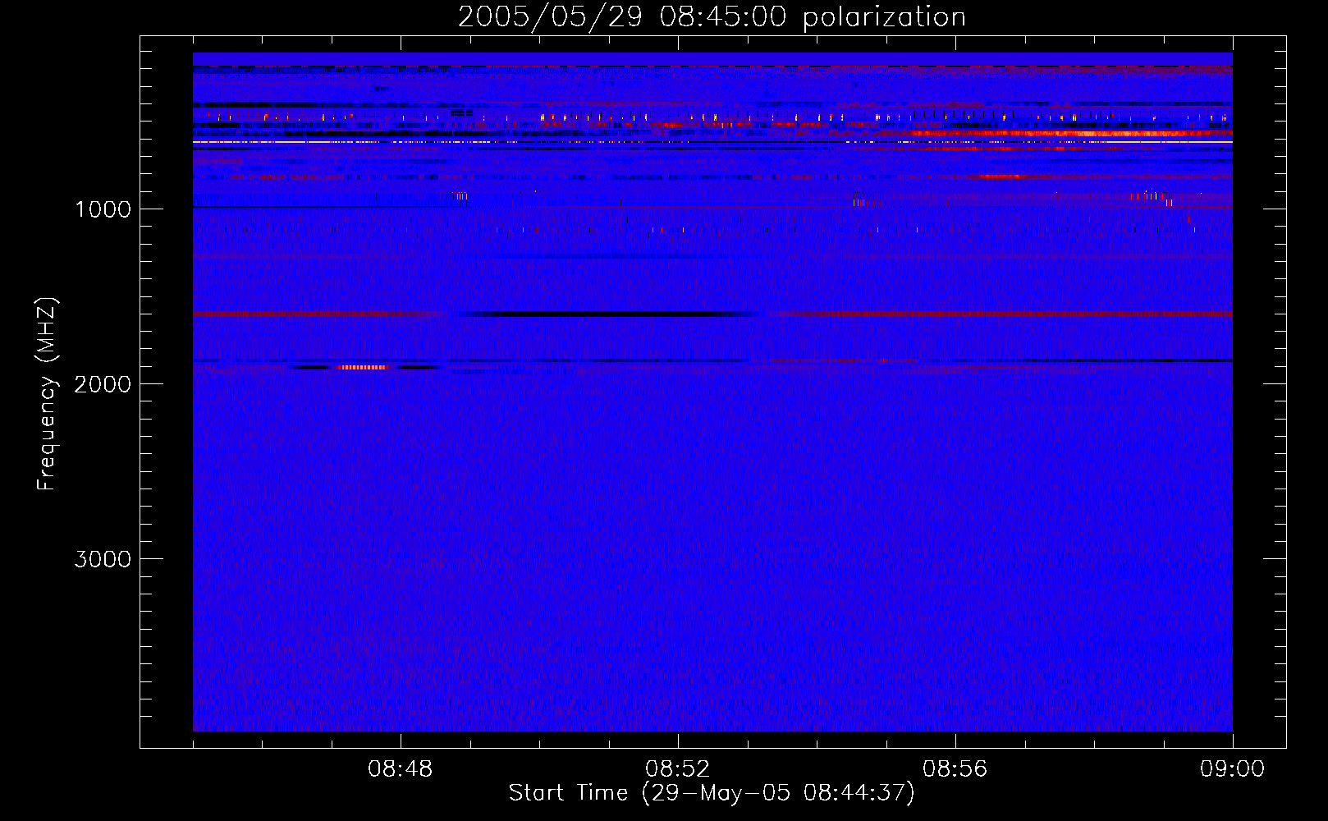Click the 08:52 time axis label

point(677,769)
